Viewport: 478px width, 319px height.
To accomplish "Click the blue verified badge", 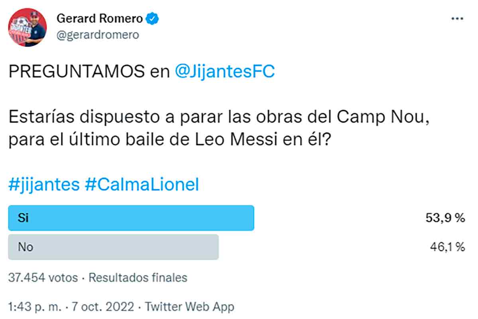I will tap(152, 18).
